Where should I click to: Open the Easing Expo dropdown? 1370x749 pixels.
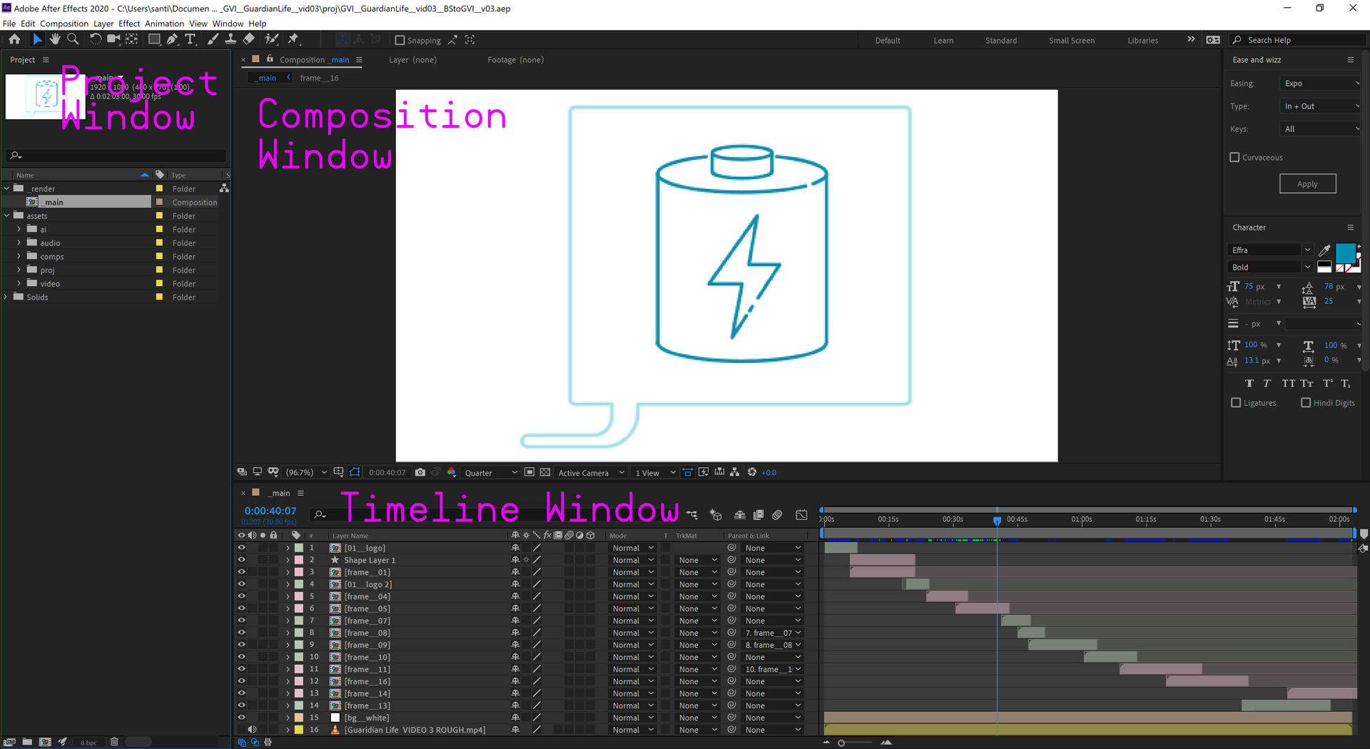[x=1321, y=83]
